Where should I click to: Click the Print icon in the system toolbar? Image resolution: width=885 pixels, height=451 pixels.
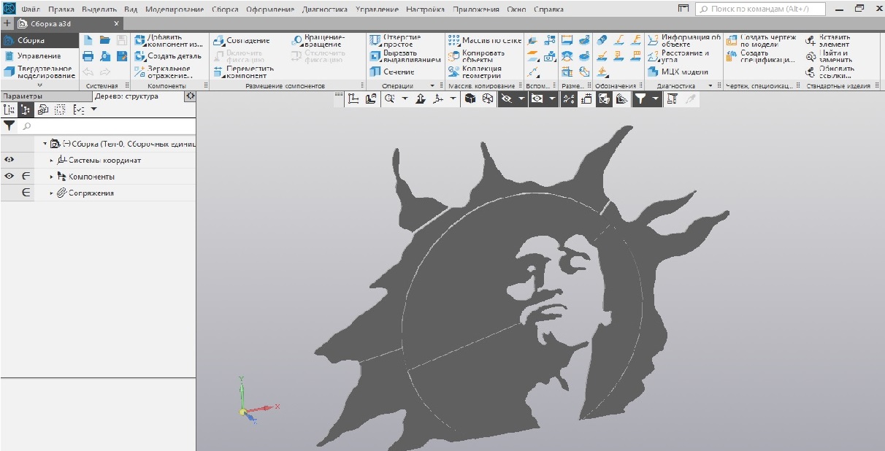[88, 56]
